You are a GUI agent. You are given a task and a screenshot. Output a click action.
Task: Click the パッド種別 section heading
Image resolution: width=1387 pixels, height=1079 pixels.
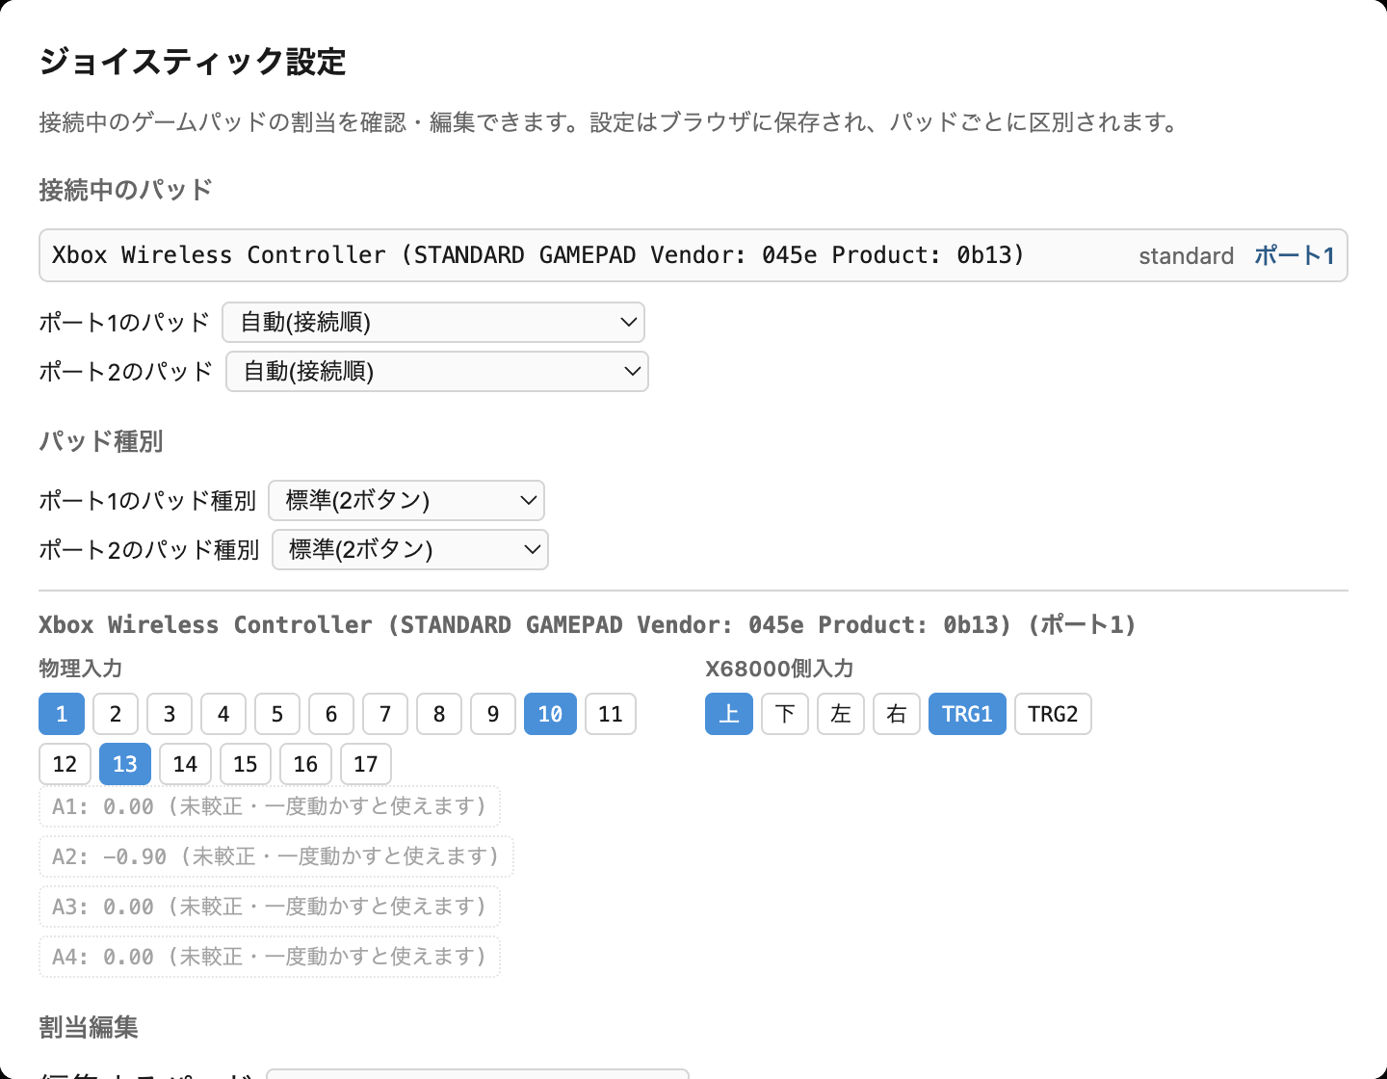tap(101, 441)
